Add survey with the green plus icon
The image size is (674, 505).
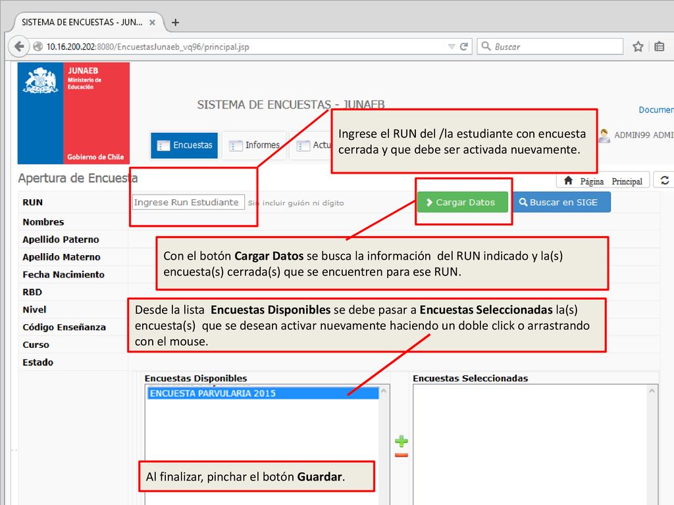coord(402,441)
